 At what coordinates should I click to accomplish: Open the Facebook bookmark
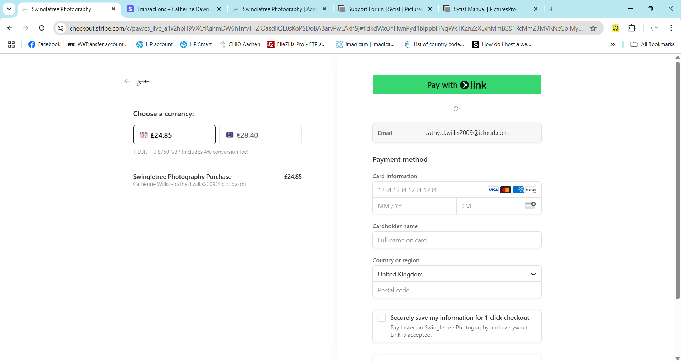click(x=44, y=44)
